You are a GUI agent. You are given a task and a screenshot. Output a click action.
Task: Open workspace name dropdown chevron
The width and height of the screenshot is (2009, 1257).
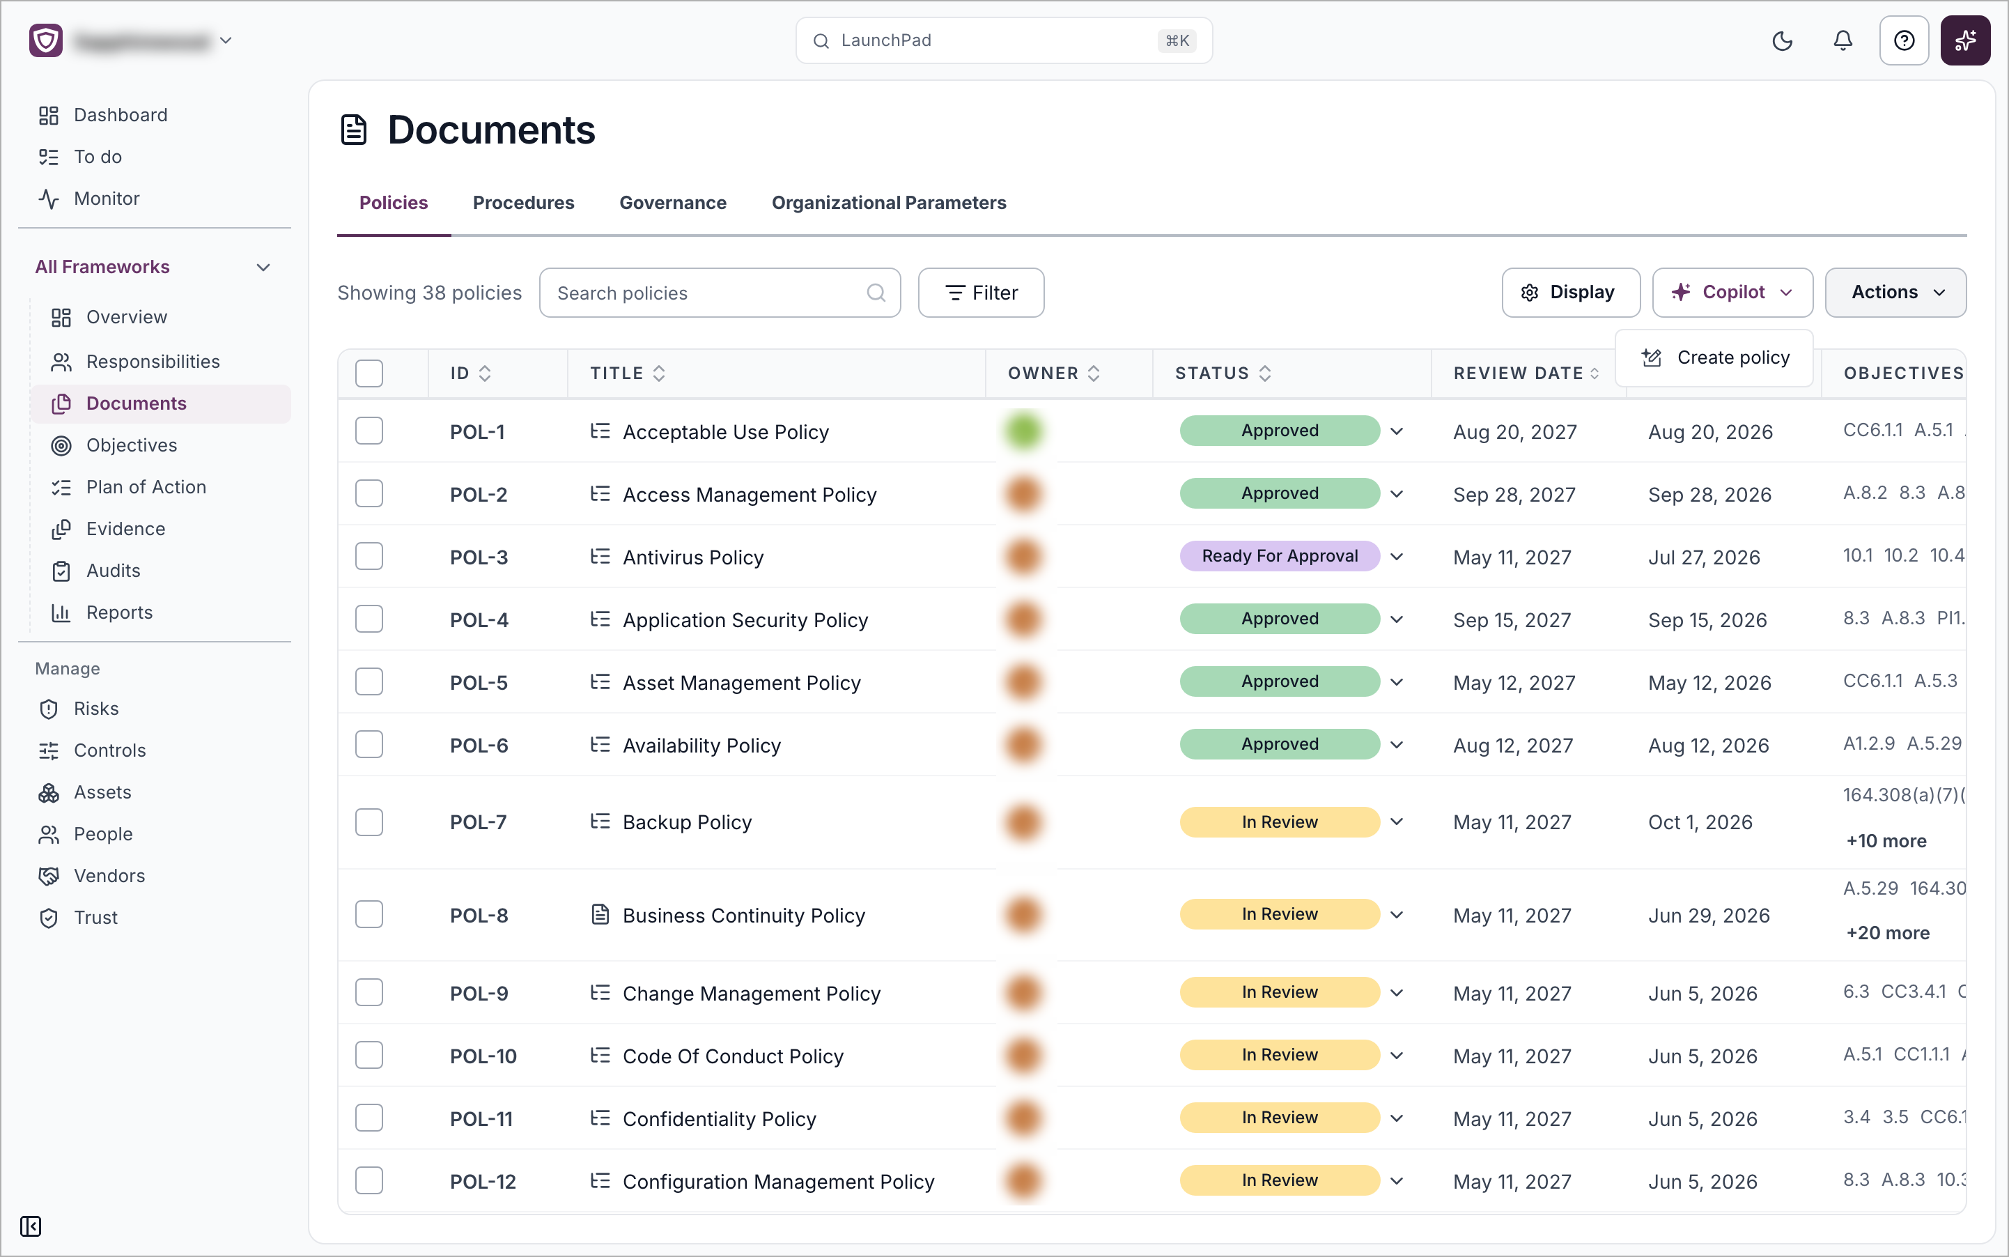pos(225,40)
